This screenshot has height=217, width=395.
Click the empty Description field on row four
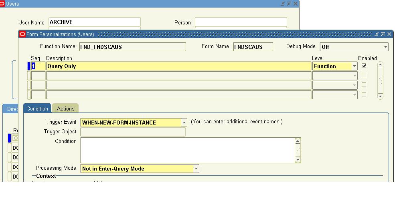179,95
